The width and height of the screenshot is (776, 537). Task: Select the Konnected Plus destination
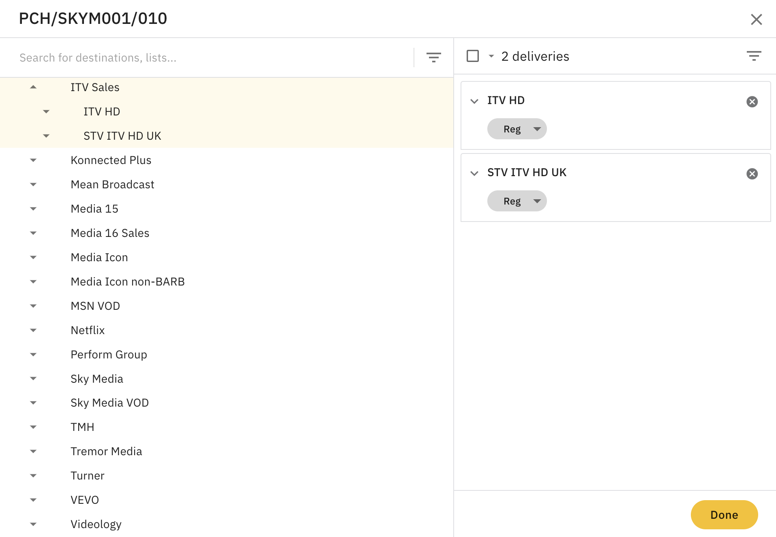click(111, 160)
